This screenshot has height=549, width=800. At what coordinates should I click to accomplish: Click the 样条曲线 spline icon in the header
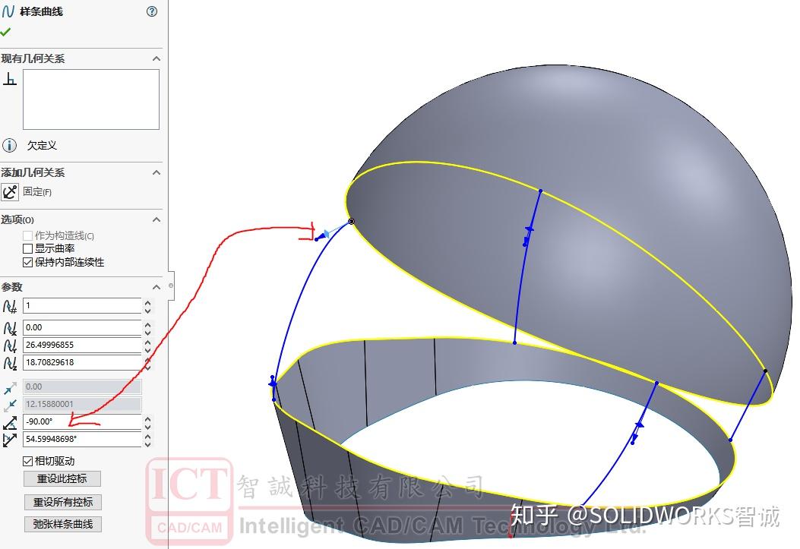click(x=8, y=11)
